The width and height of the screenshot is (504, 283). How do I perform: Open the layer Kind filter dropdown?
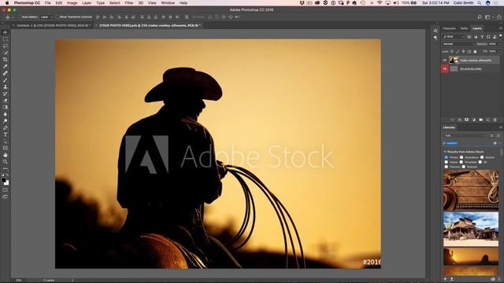pyautogui.click(x=454, y=37)
